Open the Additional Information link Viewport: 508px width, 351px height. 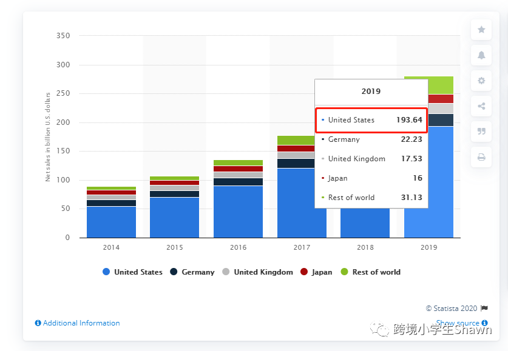[81, 323]
